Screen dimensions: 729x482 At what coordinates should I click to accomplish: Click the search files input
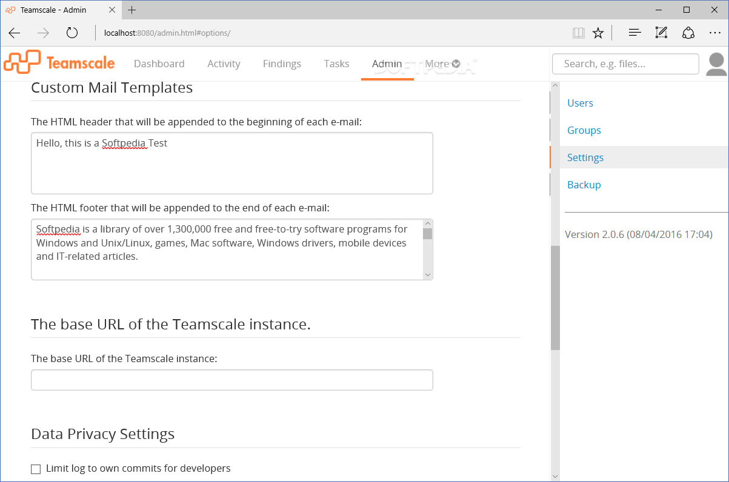625,64
